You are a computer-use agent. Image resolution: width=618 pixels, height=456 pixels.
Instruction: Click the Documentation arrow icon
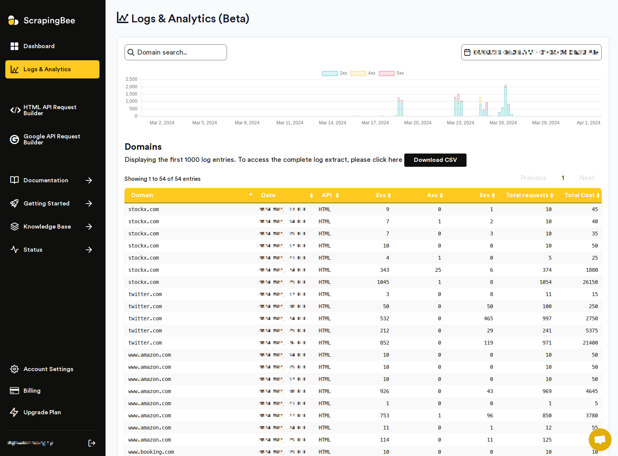89,180
